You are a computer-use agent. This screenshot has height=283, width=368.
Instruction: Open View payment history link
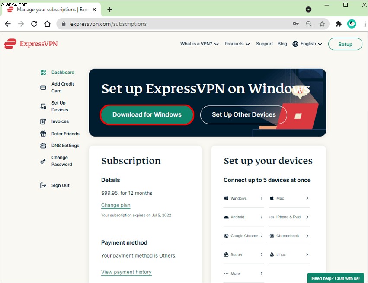tap(126, 272)
